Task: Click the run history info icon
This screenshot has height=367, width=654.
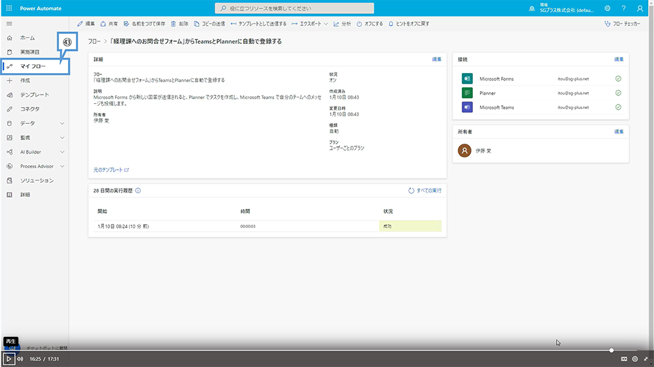Action: coord(138,191)
